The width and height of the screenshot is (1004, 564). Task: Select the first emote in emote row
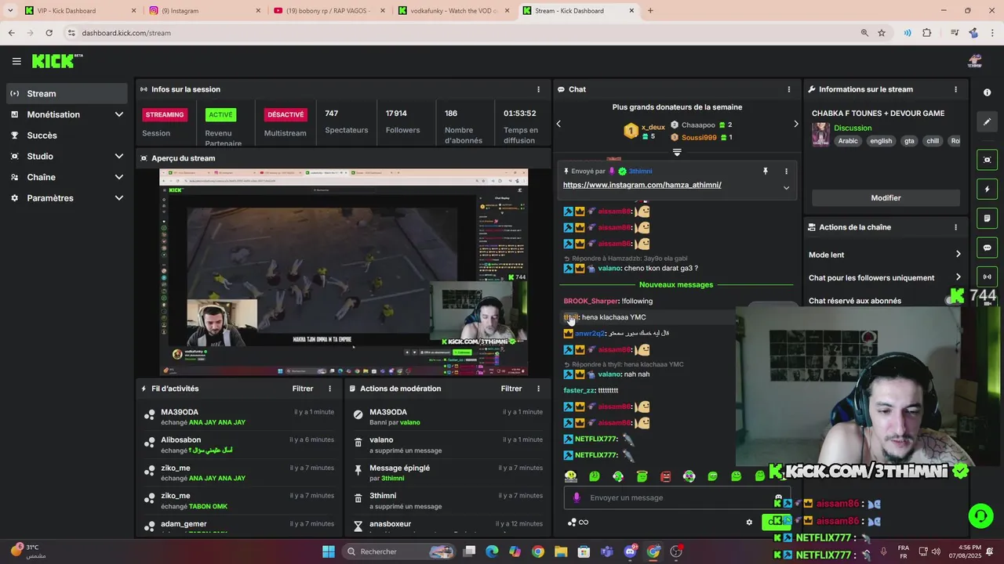570,476
